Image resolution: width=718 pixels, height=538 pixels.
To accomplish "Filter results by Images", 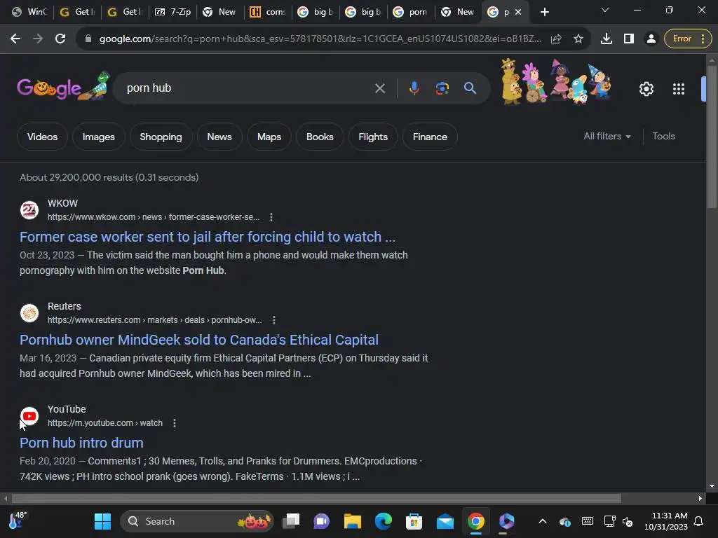I will click(98, 137).
